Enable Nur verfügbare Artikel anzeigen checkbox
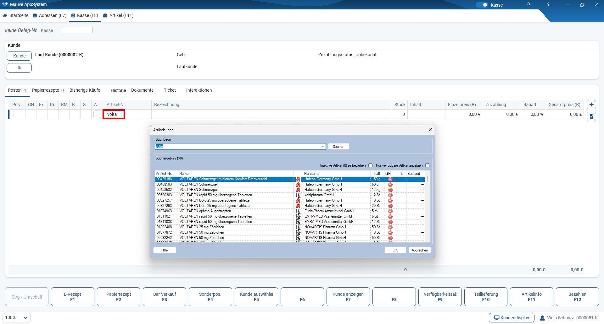This screenshot has width=604, height=324. pyautogui.click(x=427, y=165)
